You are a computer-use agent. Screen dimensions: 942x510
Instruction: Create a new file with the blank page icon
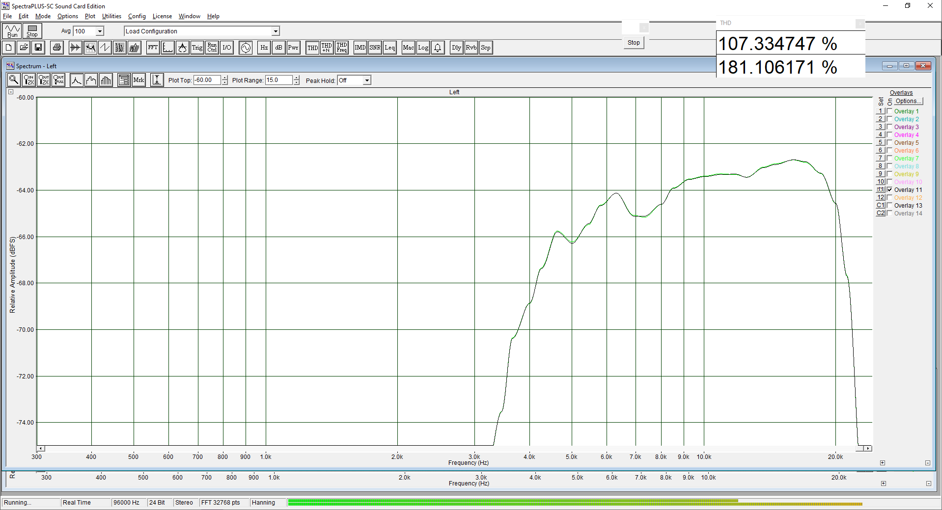click(x=9, y=48)
